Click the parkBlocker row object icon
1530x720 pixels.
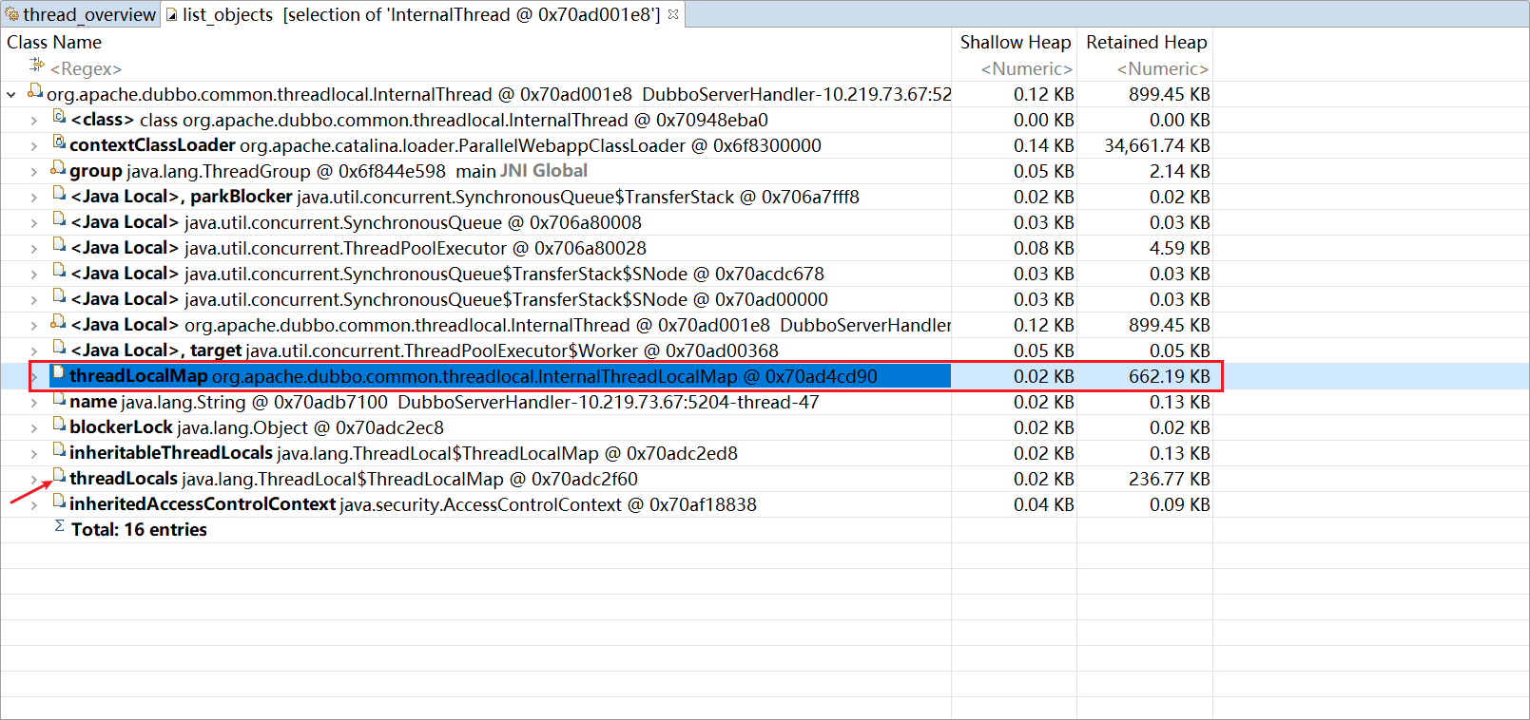[x=59, y=194]
